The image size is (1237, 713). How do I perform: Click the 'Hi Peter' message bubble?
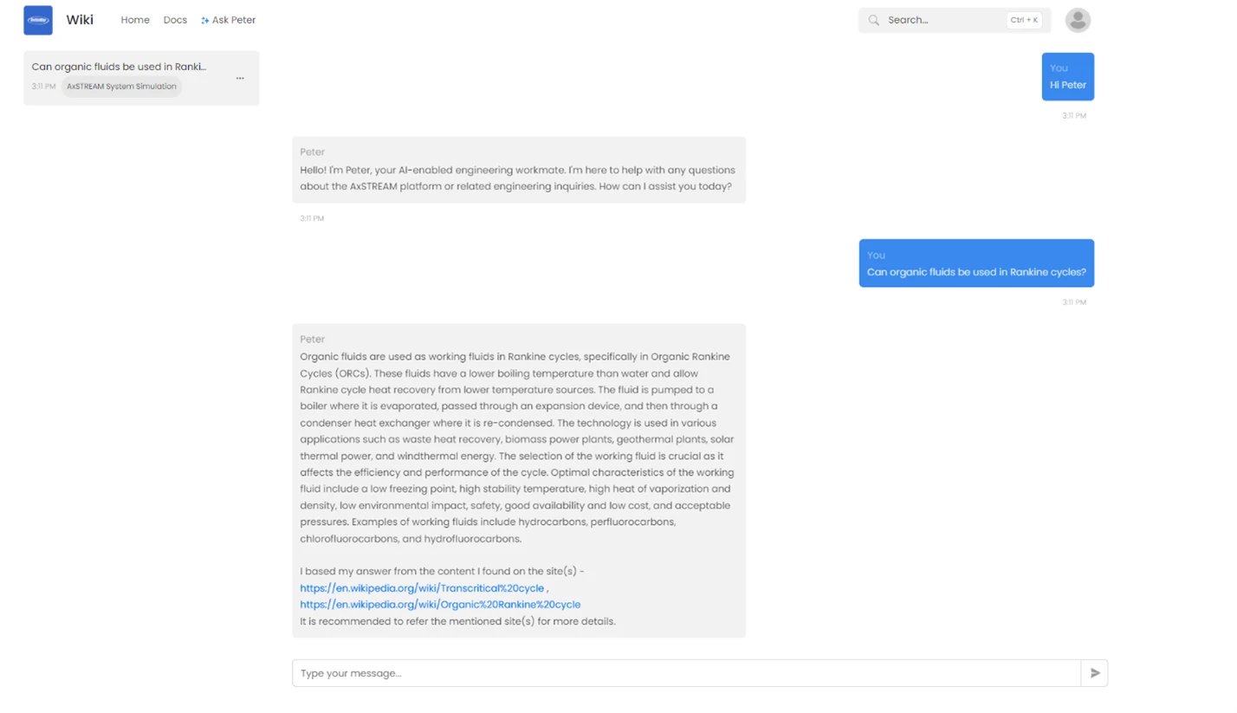click(x=1067, y=77)
